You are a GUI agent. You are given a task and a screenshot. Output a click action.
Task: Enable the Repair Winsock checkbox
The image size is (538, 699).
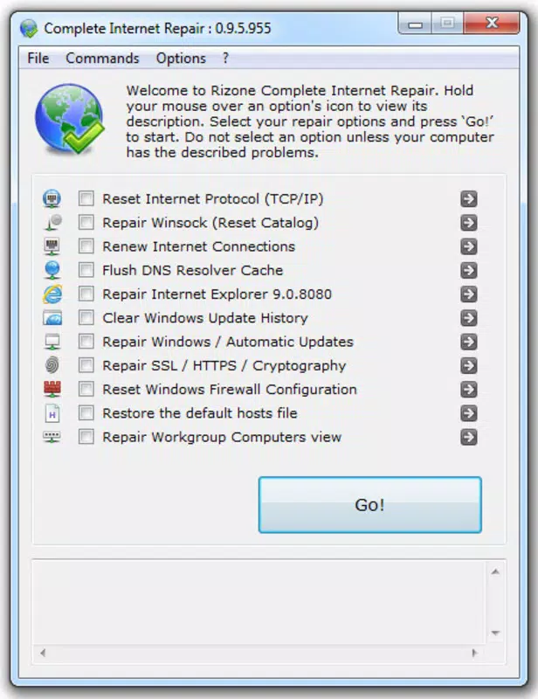pos(86,222)
